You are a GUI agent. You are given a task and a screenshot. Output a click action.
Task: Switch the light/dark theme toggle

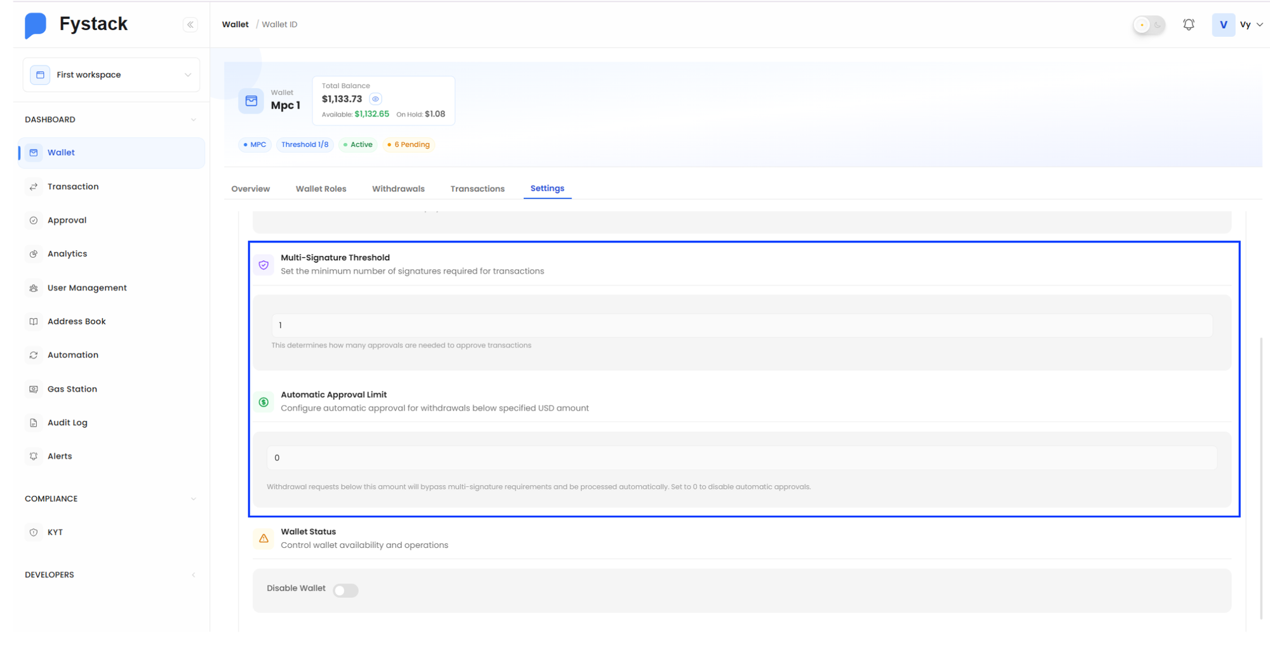pos(1149,24)
